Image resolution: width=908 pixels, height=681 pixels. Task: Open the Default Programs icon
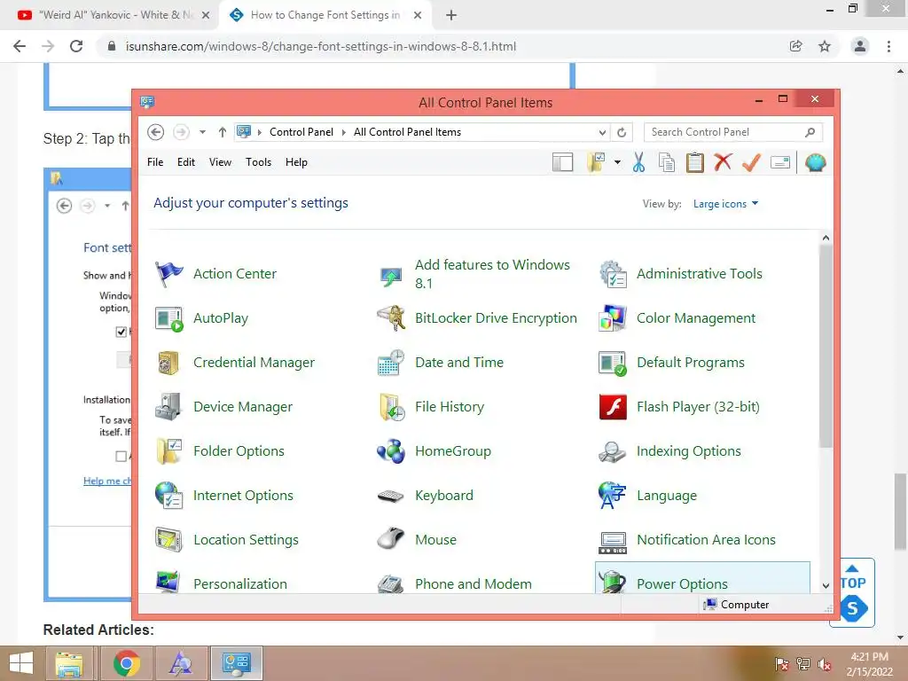(613, 363)
